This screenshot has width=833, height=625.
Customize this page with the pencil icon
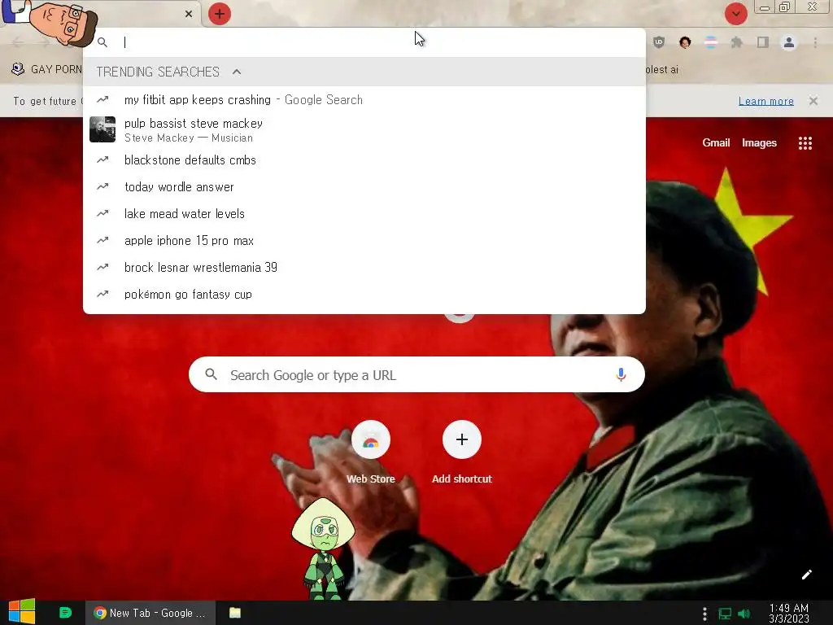(806, 575)
